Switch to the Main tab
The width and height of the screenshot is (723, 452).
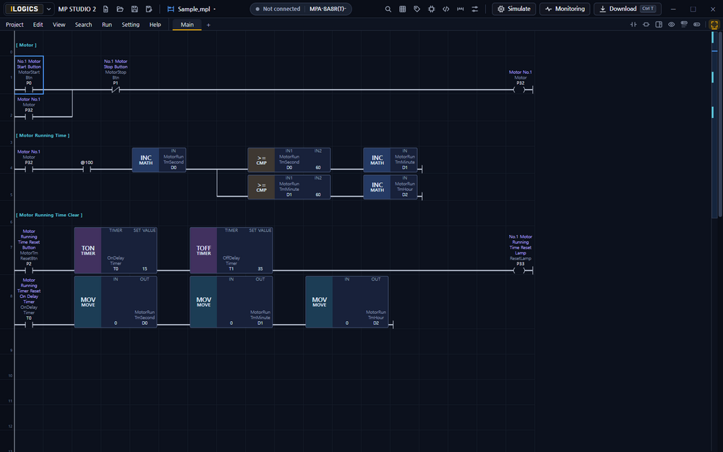coord(187,25)
